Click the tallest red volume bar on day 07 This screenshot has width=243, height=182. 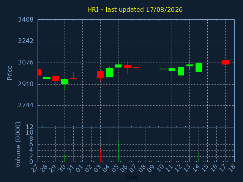pyautogui.click(x=136, y=146)
